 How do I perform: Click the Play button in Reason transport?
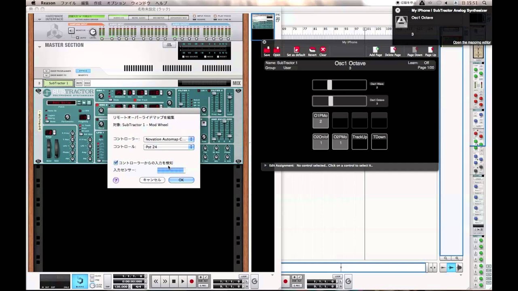point(183,281)
